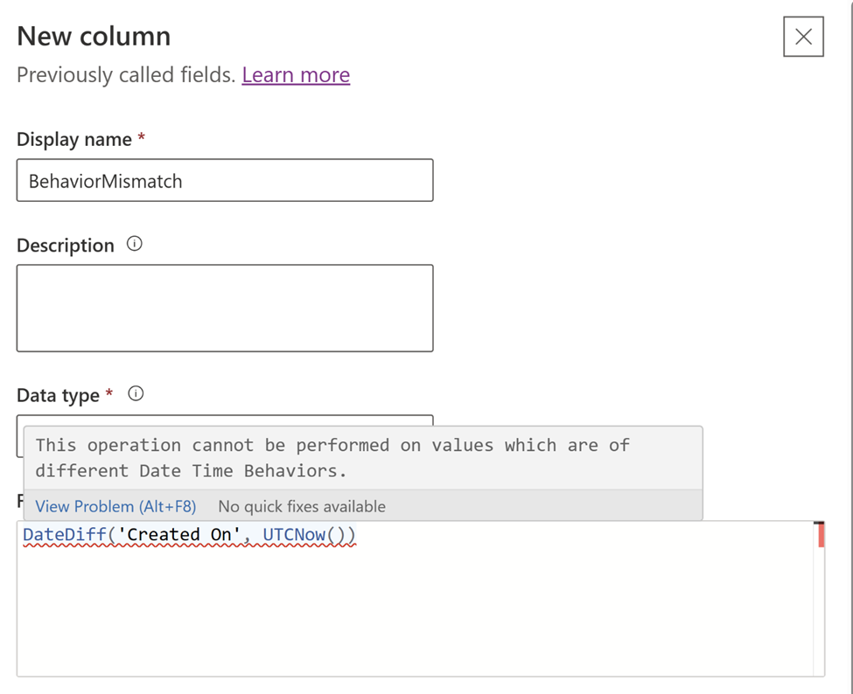The image size is (853, 694).
Task: Click 'No quick fixes available' text
Action: click(x=302, y=506)
